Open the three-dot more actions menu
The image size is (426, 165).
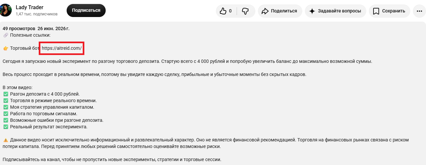click(419, 11)
